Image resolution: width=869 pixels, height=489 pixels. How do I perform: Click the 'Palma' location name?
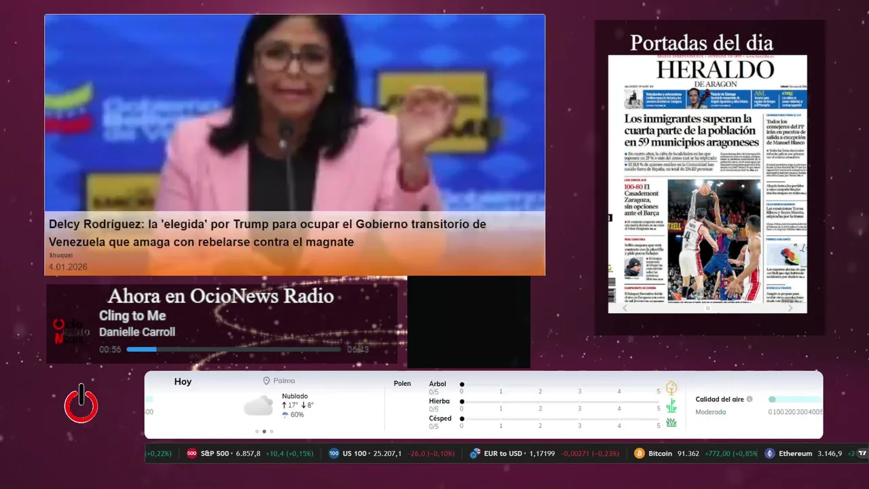click(284, 381)
